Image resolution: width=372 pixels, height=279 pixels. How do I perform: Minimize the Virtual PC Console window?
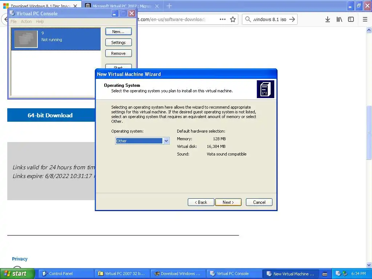(x=115, y=13)
